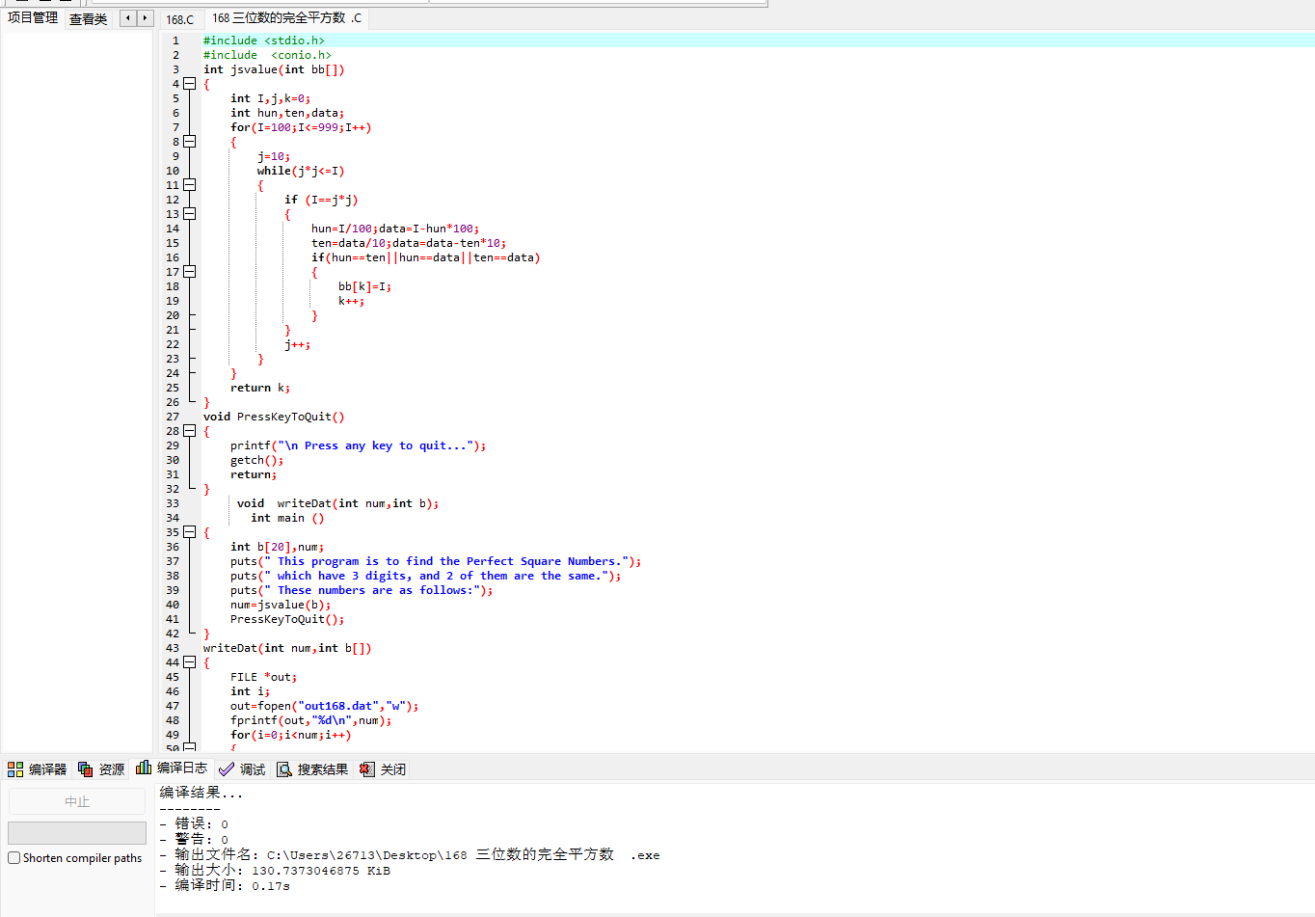The width and height of the screenshot is (1315, 917).
Task: Click 关闭 to close the bottom panel
Action: click(x=383, y=769)
